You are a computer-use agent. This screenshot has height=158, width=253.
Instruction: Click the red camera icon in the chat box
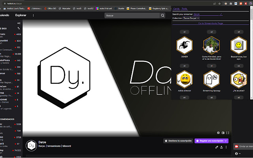236,147
